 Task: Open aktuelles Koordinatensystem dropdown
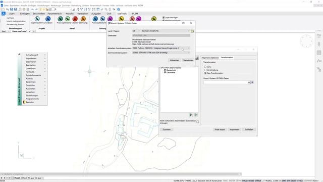(x=161, y=48)
